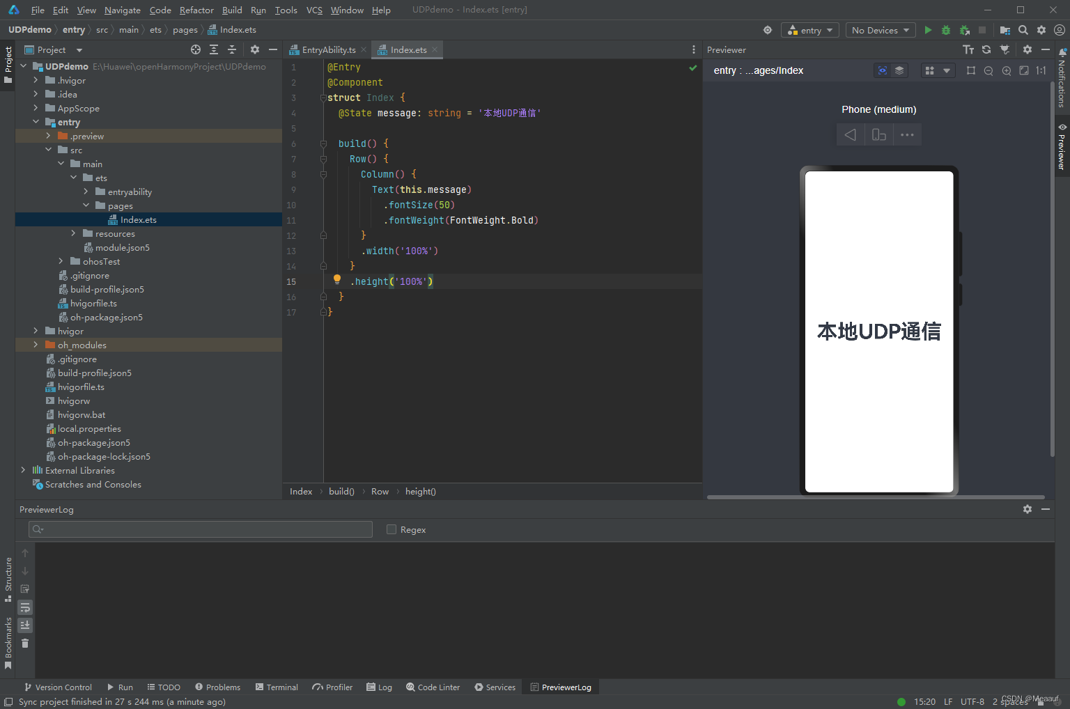The height and width of the screenshot is (709, 1070).
Task: Expand the resources folder
Action: coord(73,233)
